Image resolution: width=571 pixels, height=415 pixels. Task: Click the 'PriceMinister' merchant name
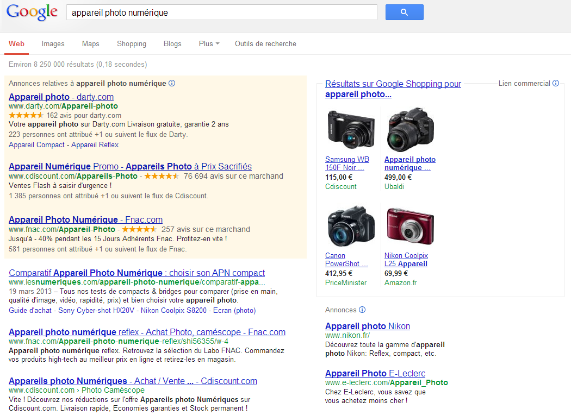pos(346,282)
